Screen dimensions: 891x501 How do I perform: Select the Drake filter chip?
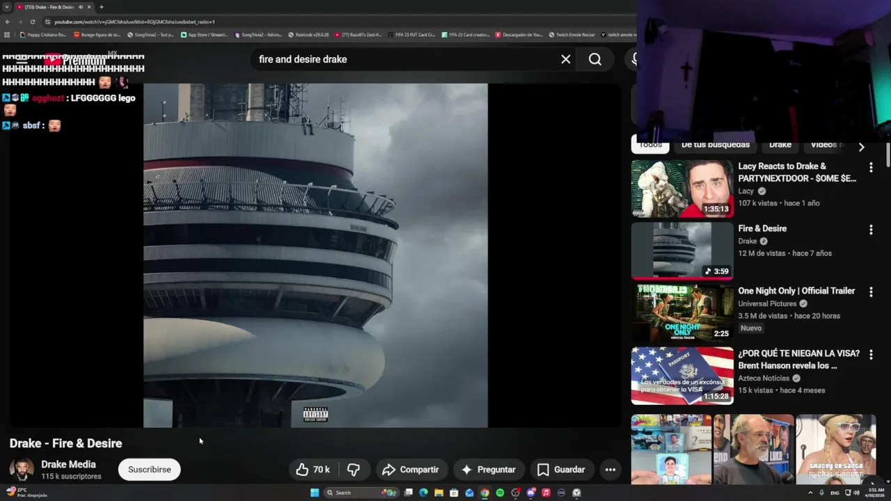(x=780, y=145)
